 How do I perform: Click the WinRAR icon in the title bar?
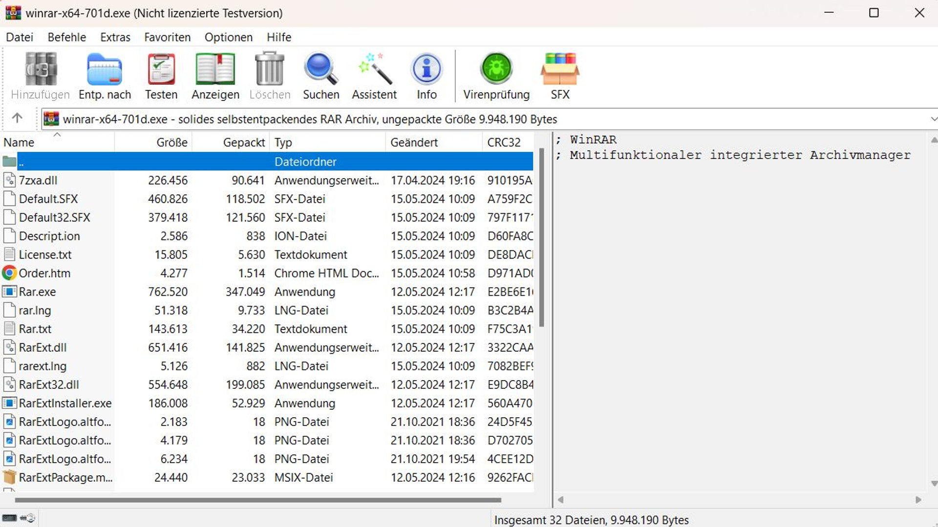pos(13,13)
